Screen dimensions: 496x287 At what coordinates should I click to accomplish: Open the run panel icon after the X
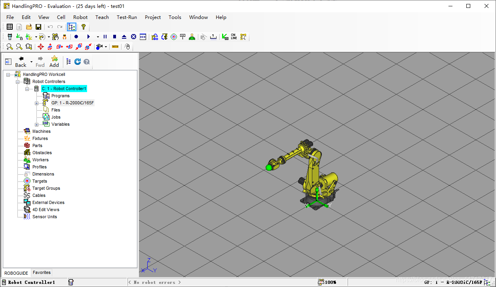[x=143, y=37]
